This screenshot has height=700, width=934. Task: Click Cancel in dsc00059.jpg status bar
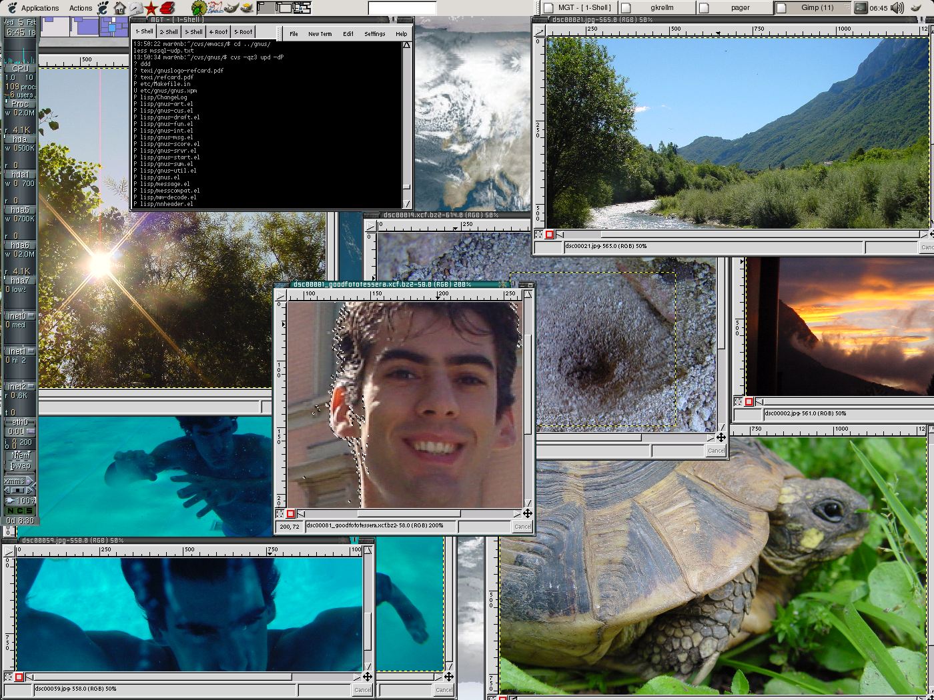click(362, 690)
